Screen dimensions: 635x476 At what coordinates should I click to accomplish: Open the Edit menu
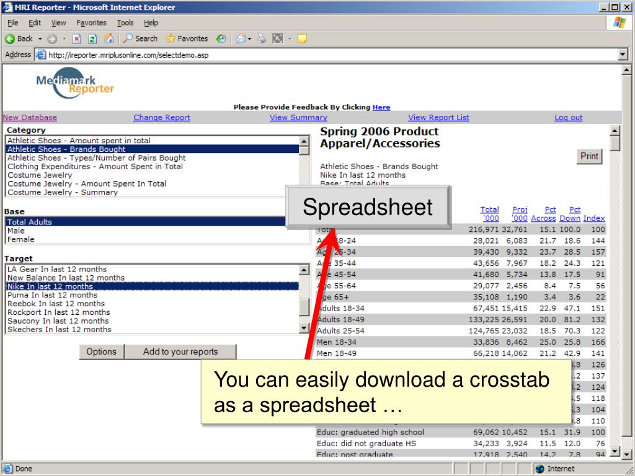pos(35,23)
